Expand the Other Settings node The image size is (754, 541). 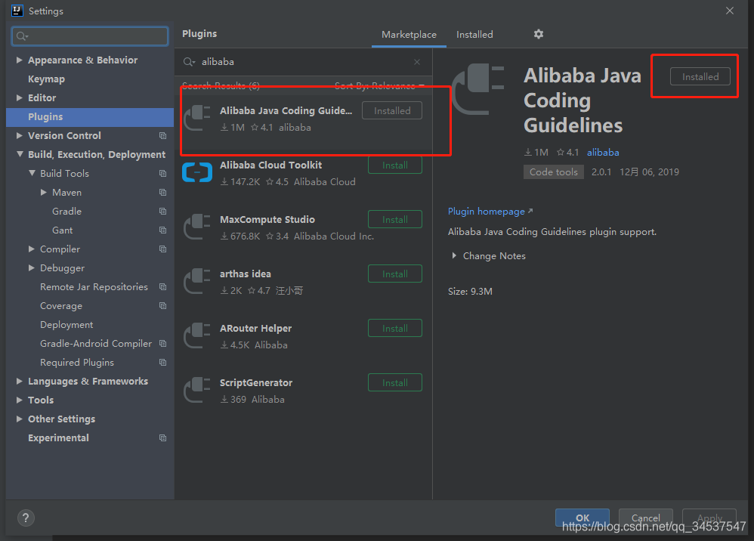[x=19, y=419]
